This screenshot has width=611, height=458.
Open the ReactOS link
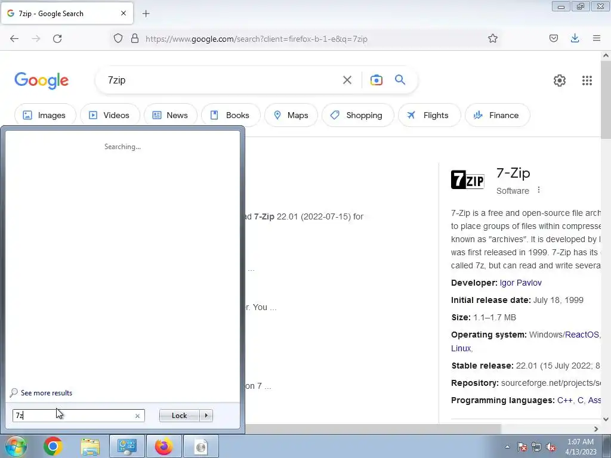click(582, 335)
